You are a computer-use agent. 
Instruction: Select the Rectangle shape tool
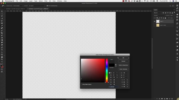click(x=2, y=54)
